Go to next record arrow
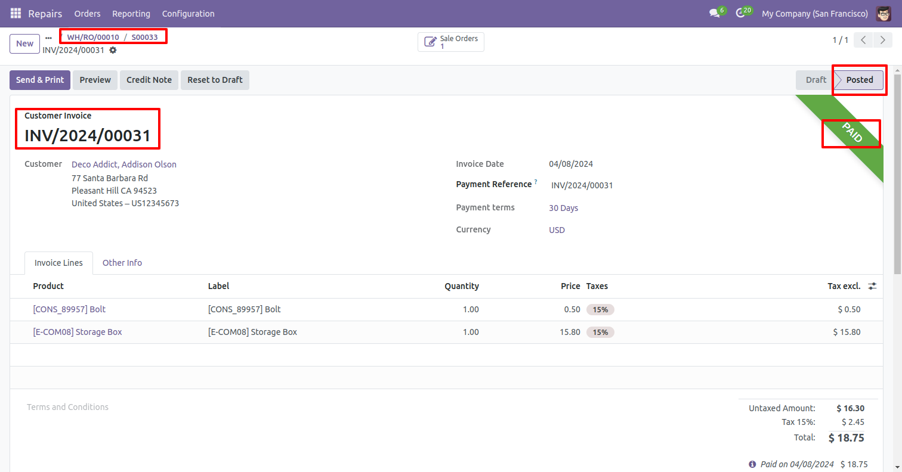This screenshot has width=902, height=472. click(882, 40)
